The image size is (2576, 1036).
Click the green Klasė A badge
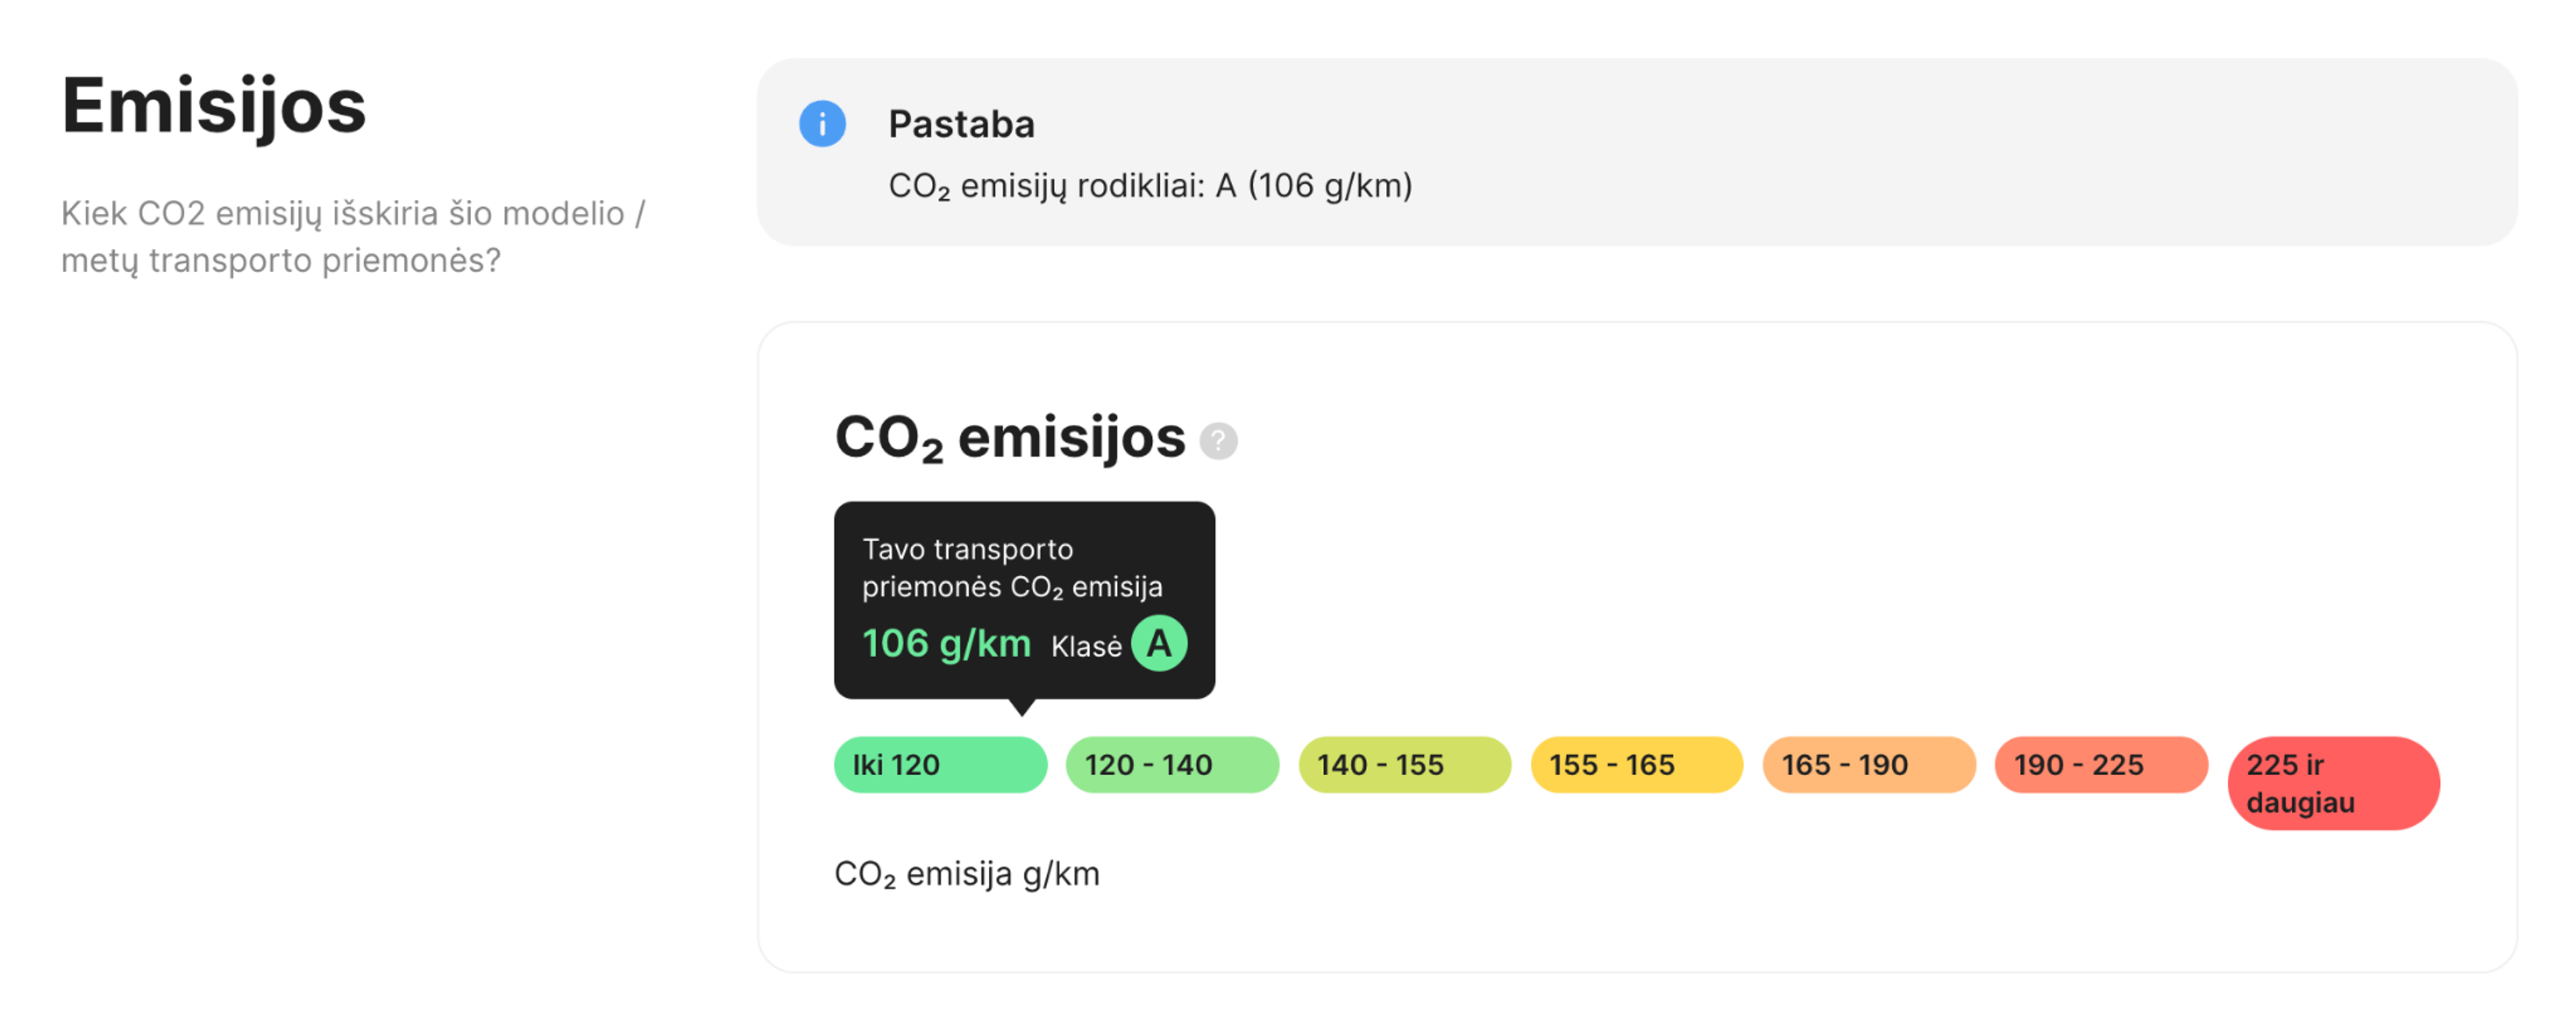1158,644
